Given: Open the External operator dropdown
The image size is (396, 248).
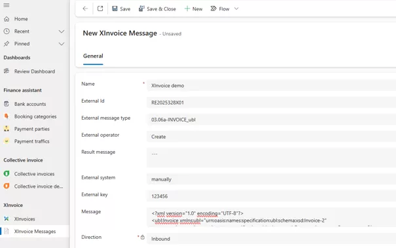Looking at the screenshot, I should pos(271,137).
